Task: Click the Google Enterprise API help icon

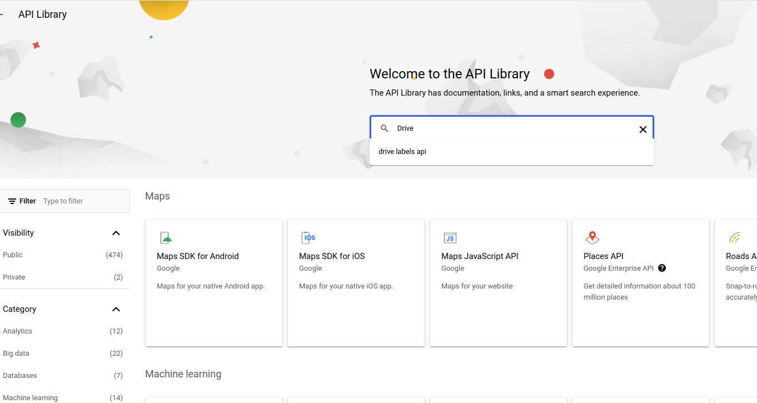Action: pyautogui.click(x=662, y=268)
